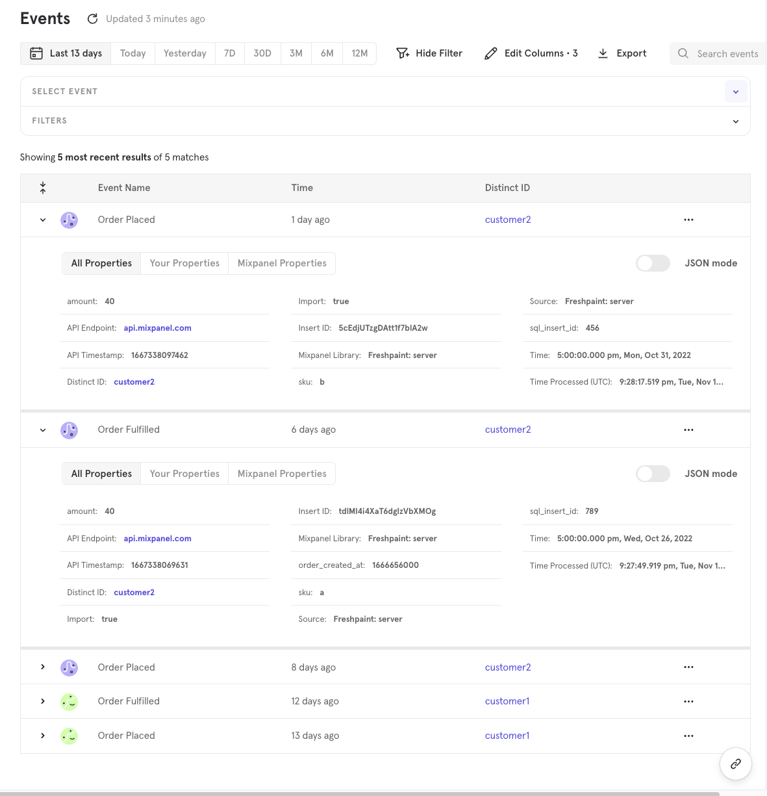Open customer2 link in 1 day ago row
This screenshot has height=796, width=767.
pyautogui.click(x=508, y=220)
